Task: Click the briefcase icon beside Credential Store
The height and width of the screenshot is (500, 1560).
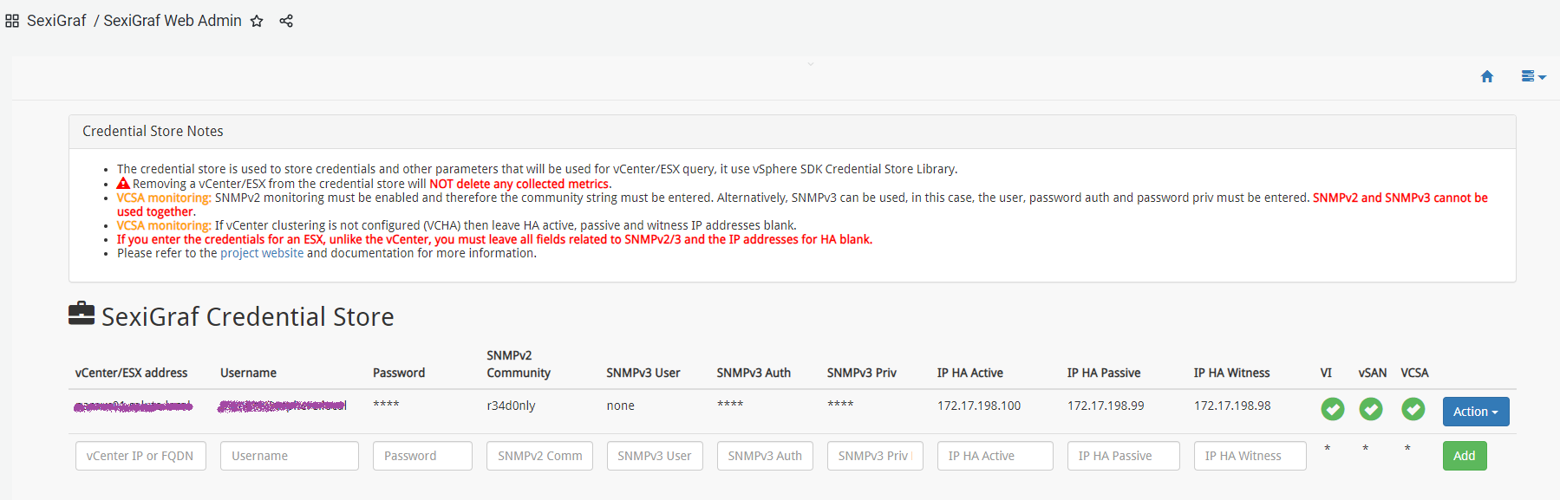Action: tap(82, 313)
